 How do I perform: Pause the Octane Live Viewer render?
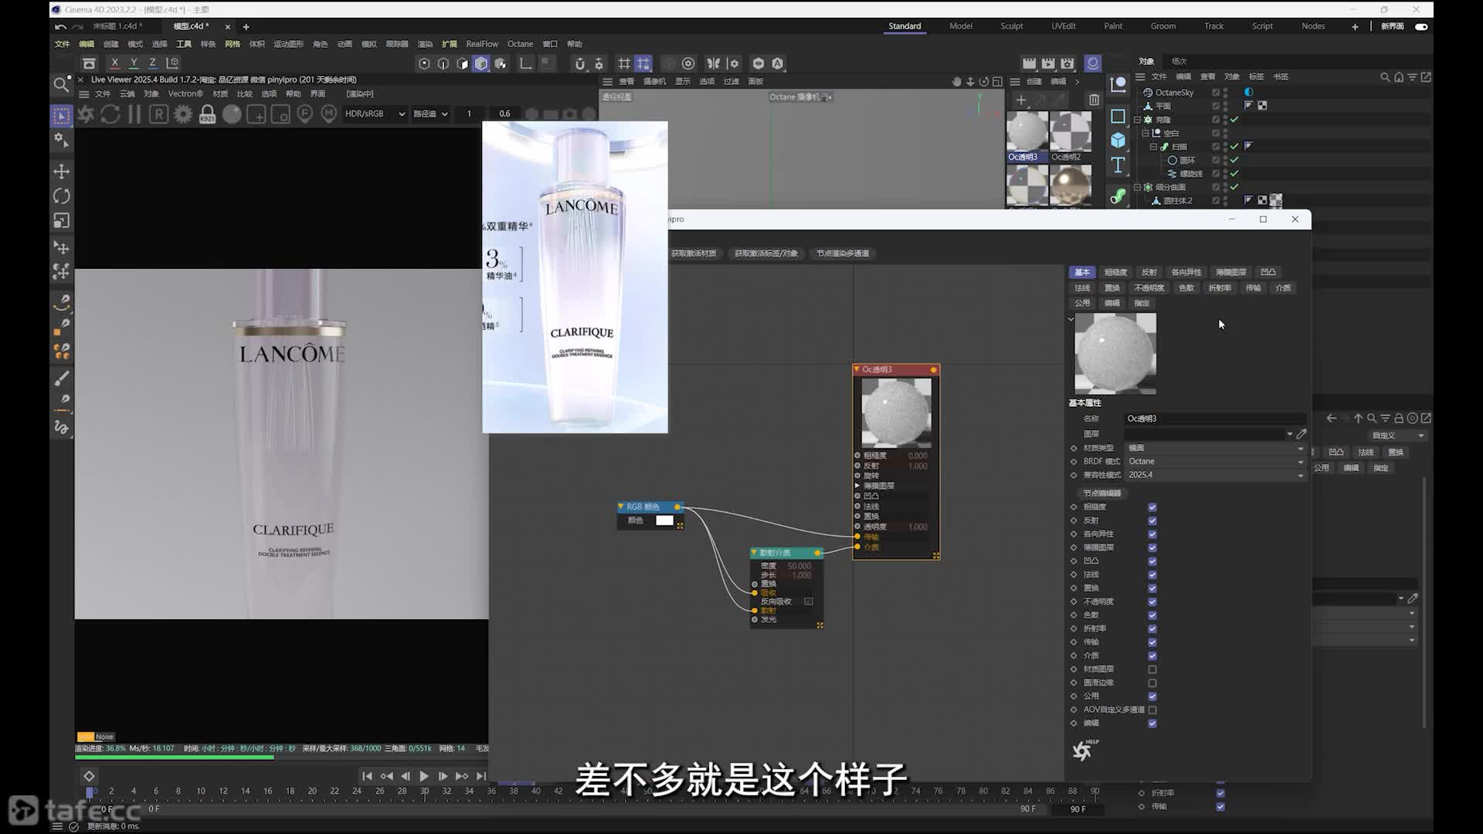[x=134, y=114]
